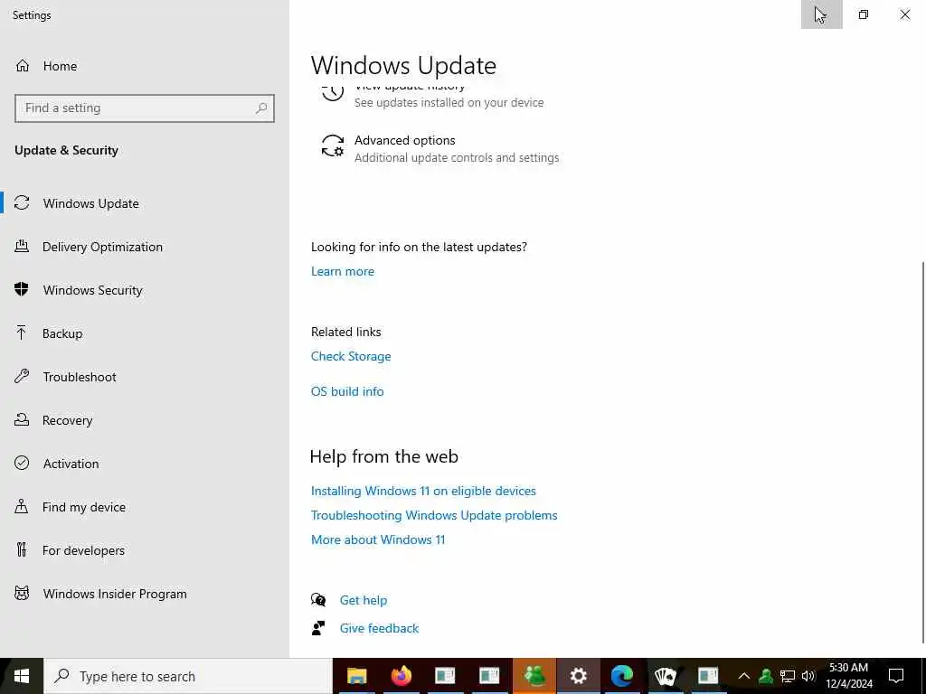Click the taskbar search box
The image size is (926, 694).
point(188,676)
